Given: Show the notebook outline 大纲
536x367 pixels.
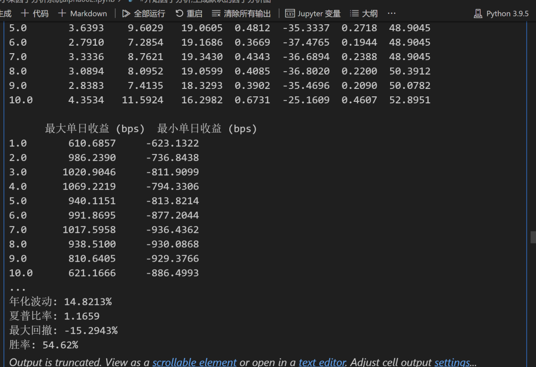Looking at the screenshot, I should pyautogui.click(x=364, y=14).
